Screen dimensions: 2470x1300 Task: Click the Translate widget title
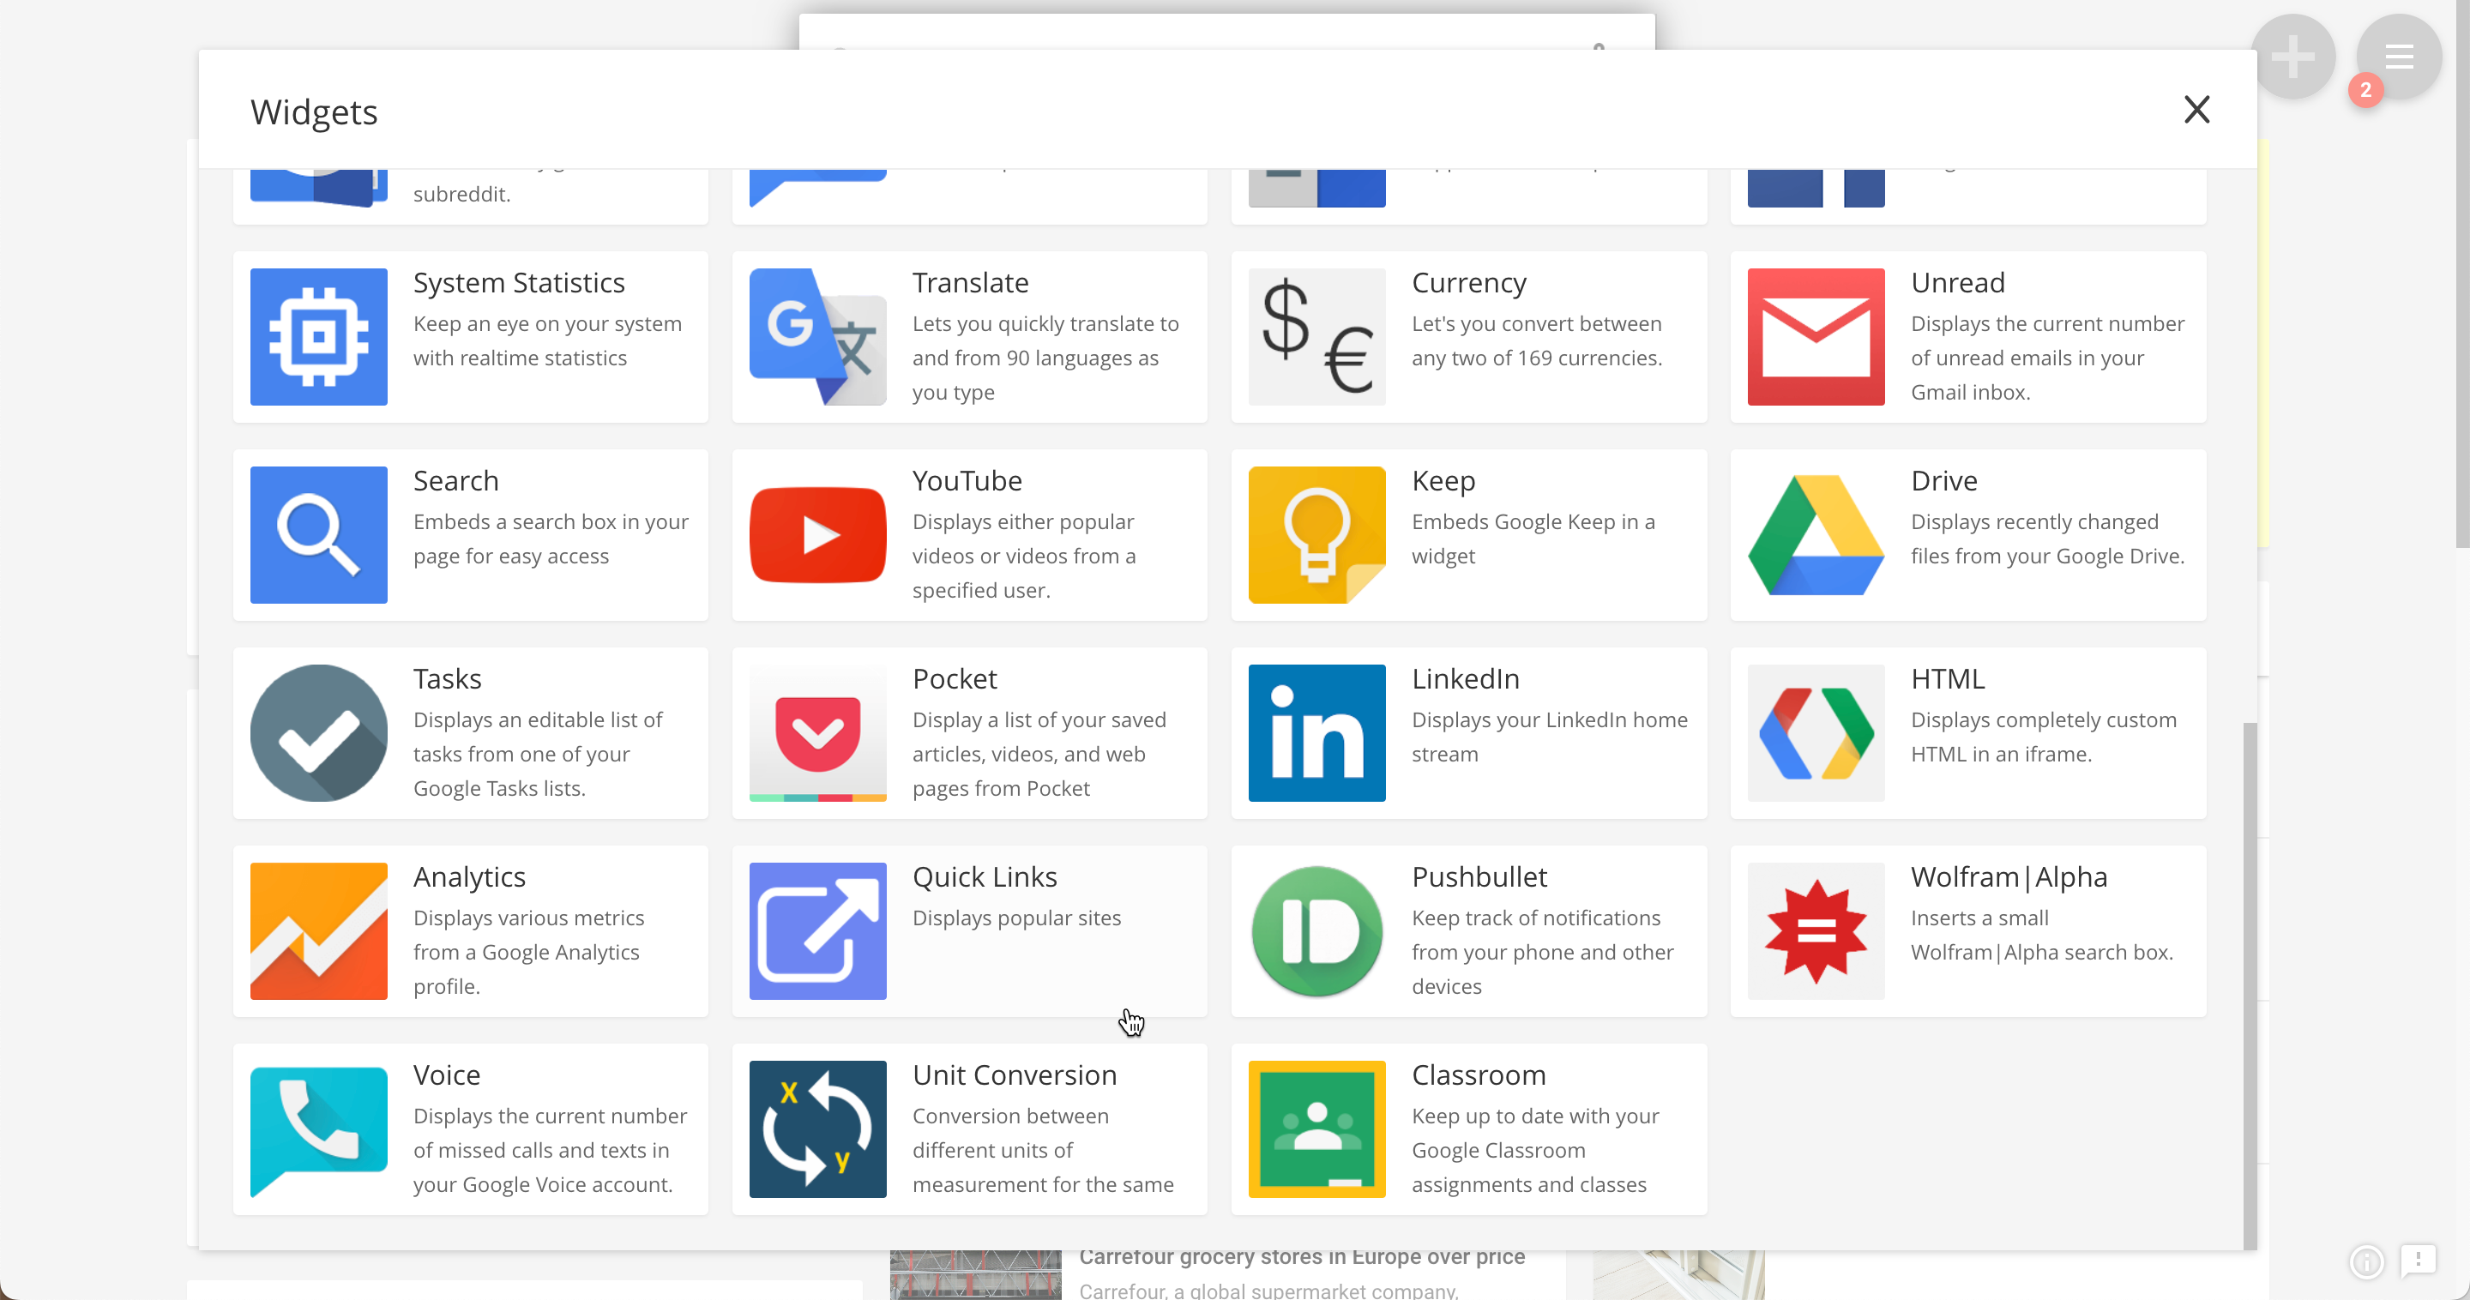[x=970, y=283]
